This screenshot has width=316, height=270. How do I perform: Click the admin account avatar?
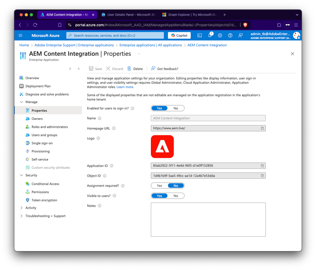point(297,35)
